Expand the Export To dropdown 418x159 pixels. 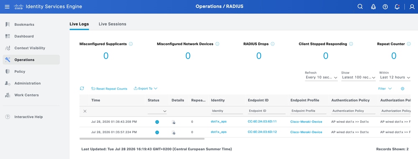point(146,89)
